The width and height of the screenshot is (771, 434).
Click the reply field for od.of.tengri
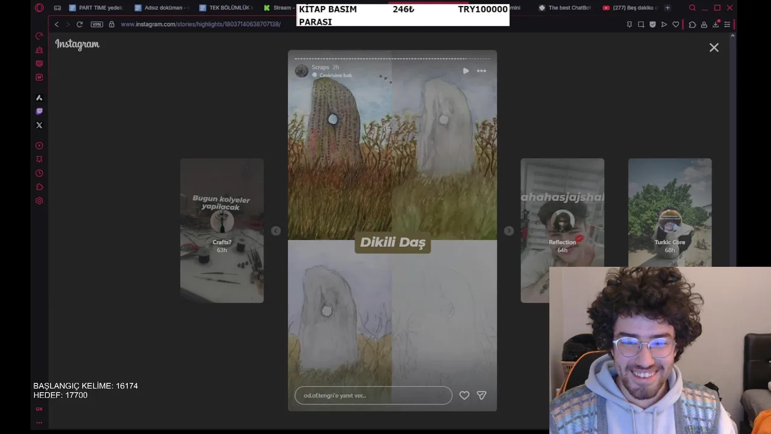[373, 395]
